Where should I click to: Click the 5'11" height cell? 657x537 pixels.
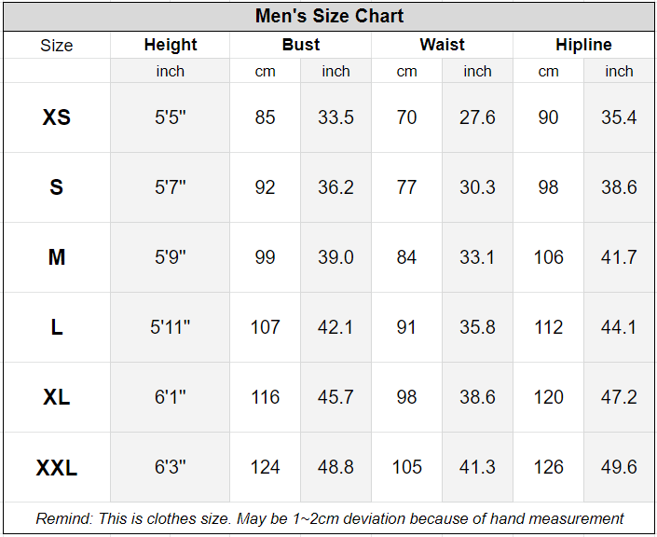pos(171,327)
